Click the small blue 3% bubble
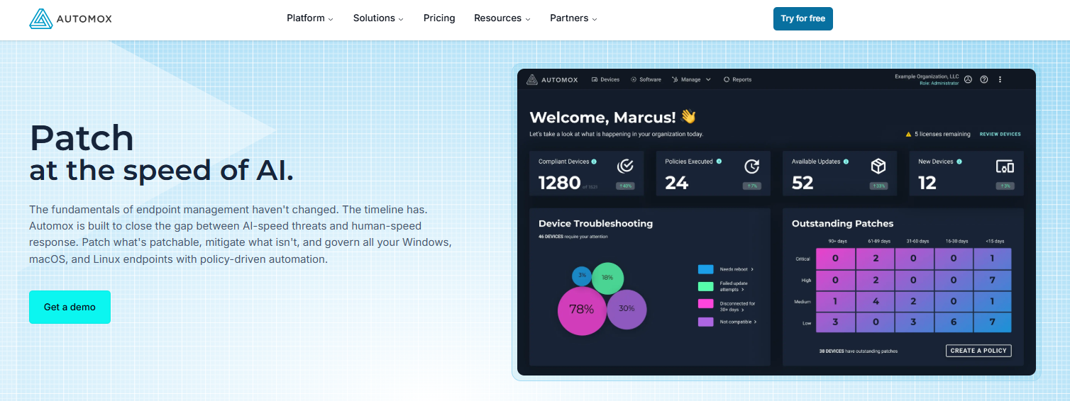Viewport: 1070px width, 401px height. click(x=582, y=276)
